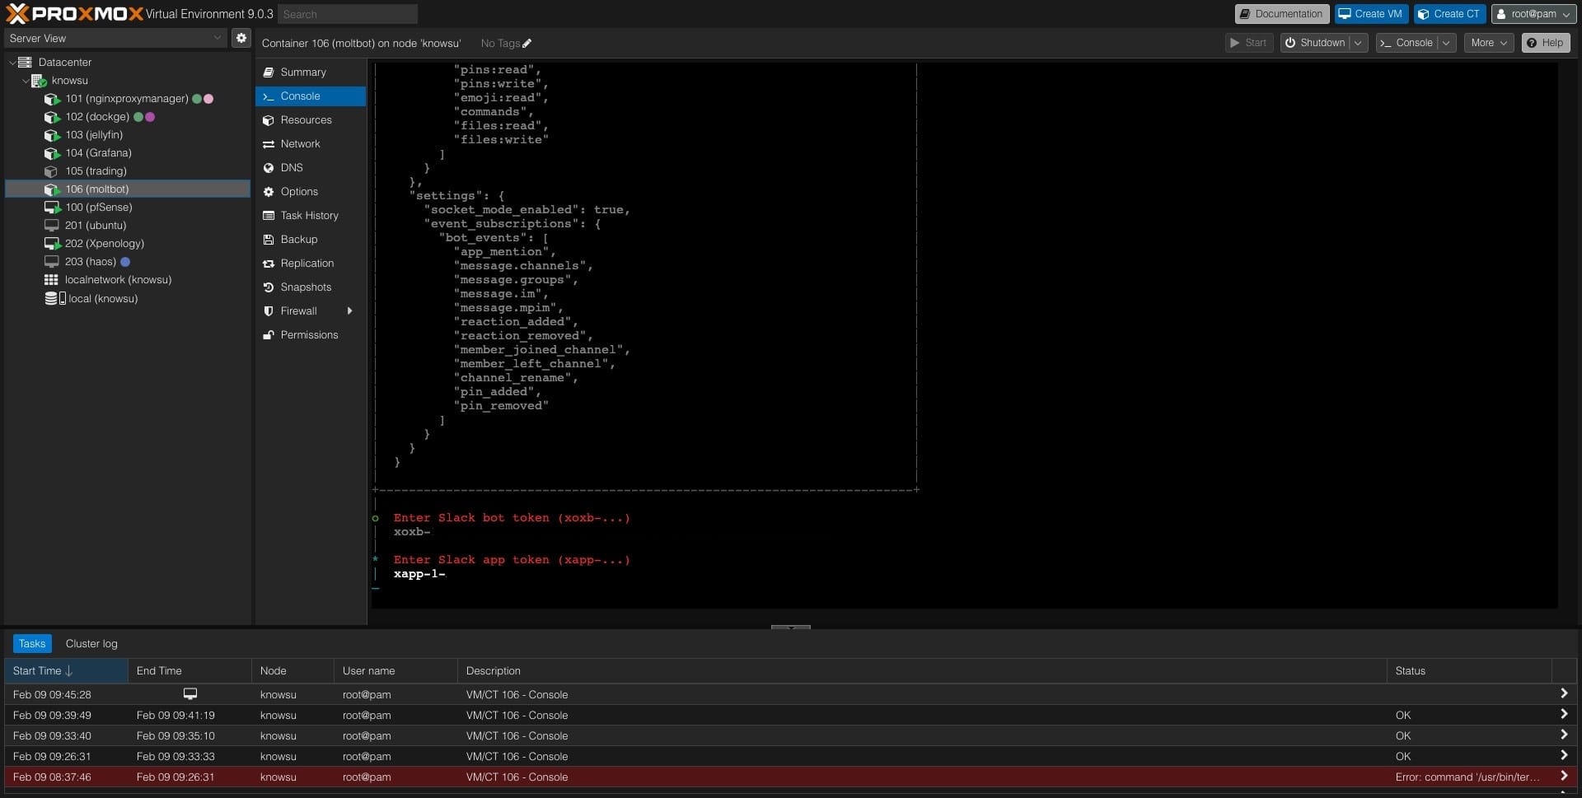This screenshot has height=798, width=1582.
Task: Open the Shutdown dropdown arrow
Action: coord(1358,43)
